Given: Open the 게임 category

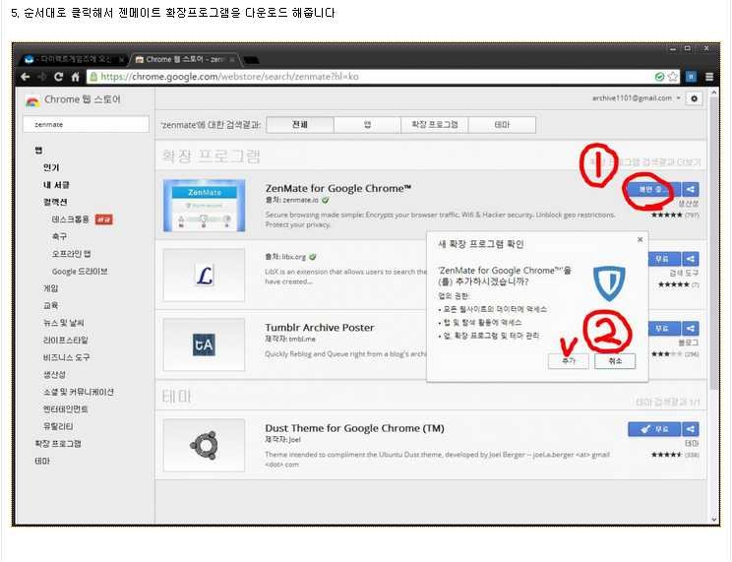Looking at the screenshot, I should pyautogui.click(x=51, y=288).
